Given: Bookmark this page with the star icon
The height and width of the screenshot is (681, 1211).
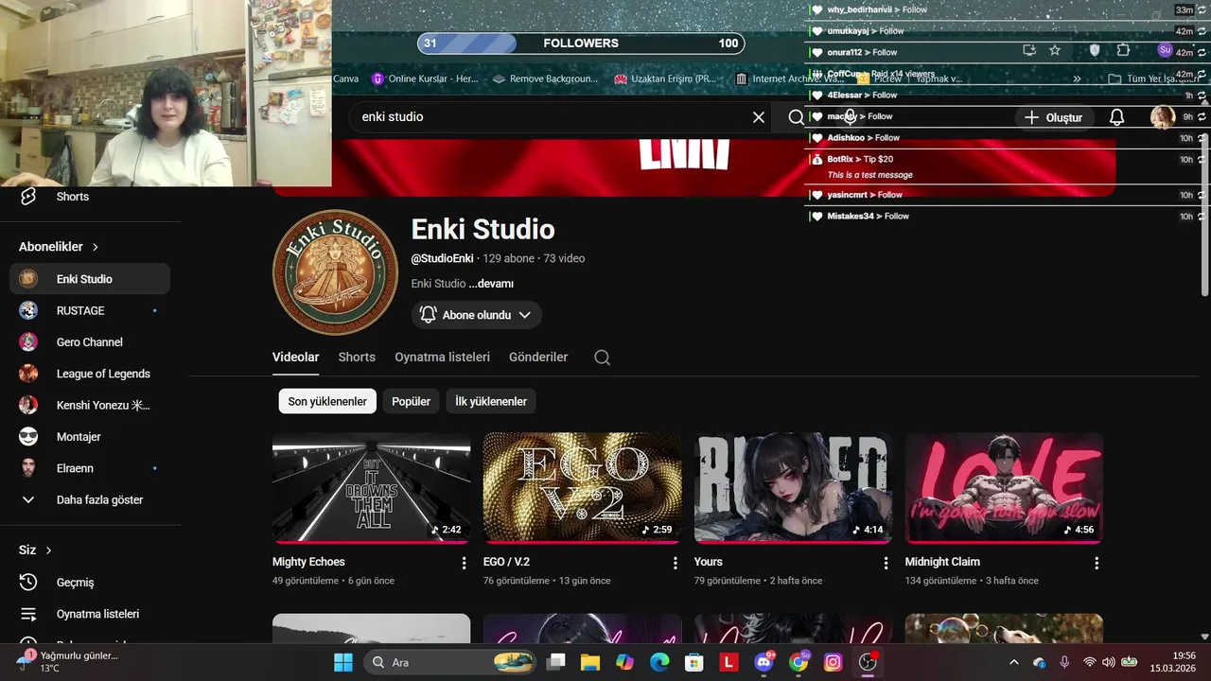Looking at the screenshot, I should [1055, 50].
